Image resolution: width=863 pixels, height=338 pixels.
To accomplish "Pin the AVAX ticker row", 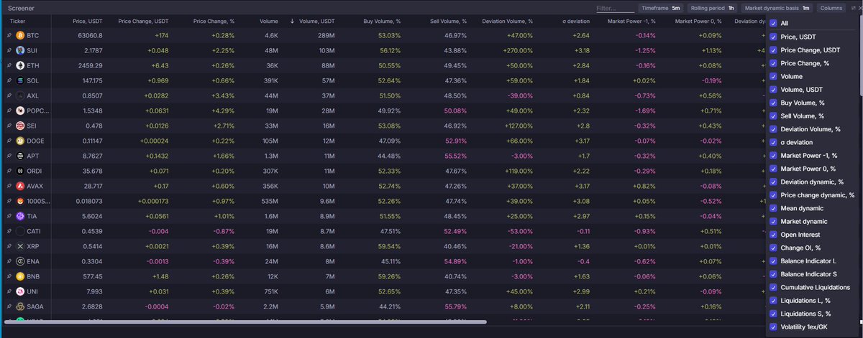I will pyautogui.click(x=9, y=186).
